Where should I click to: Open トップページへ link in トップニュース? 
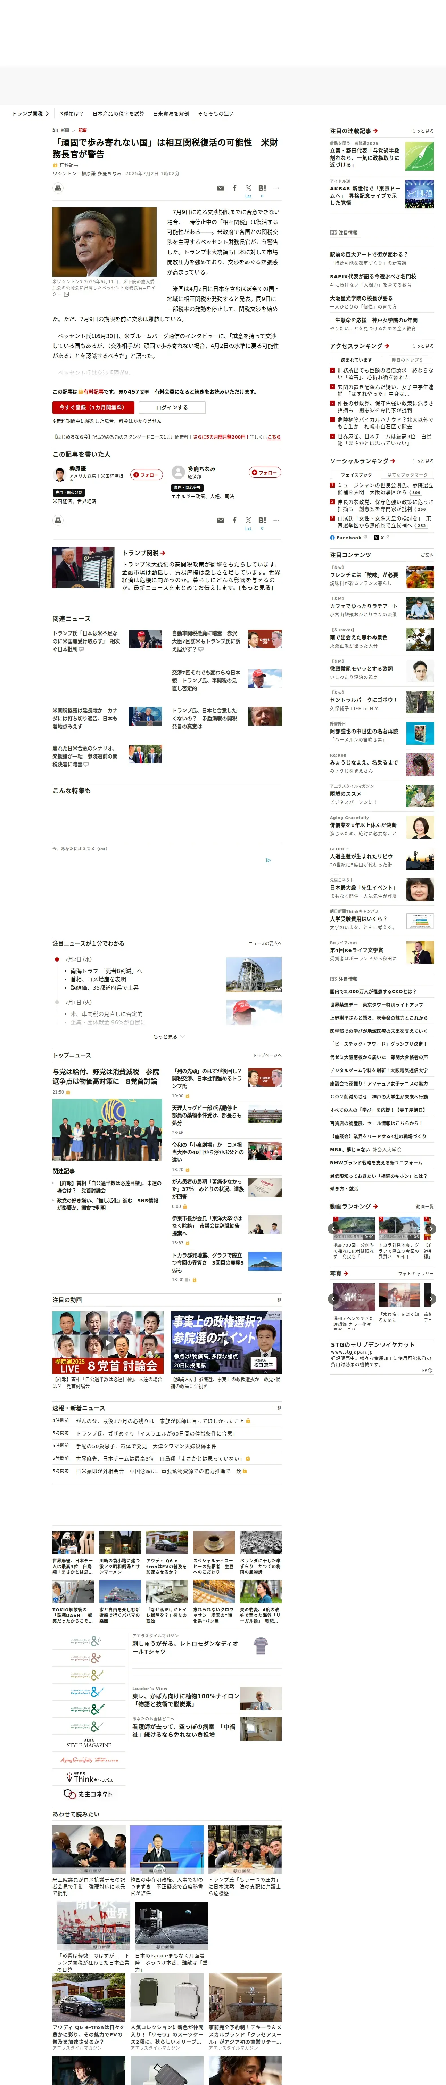click(267, 1055)
